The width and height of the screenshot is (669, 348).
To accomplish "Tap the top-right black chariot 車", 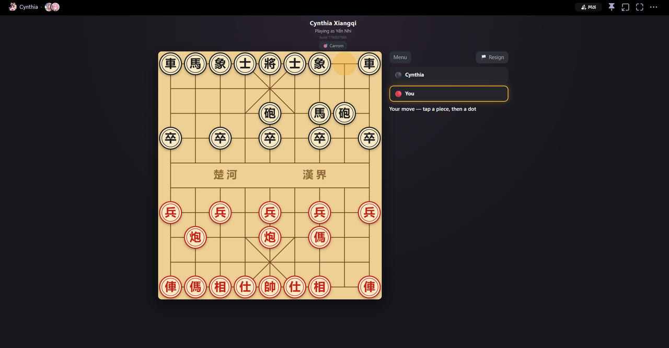I will tap(369, 64).
